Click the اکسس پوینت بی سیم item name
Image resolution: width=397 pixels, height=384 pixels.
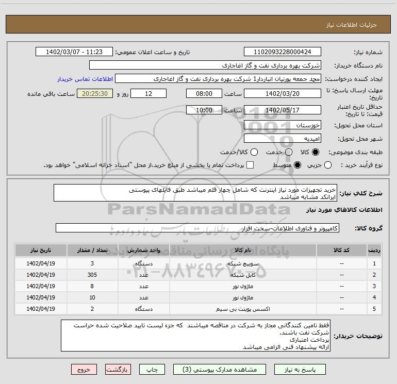(243, 309)
